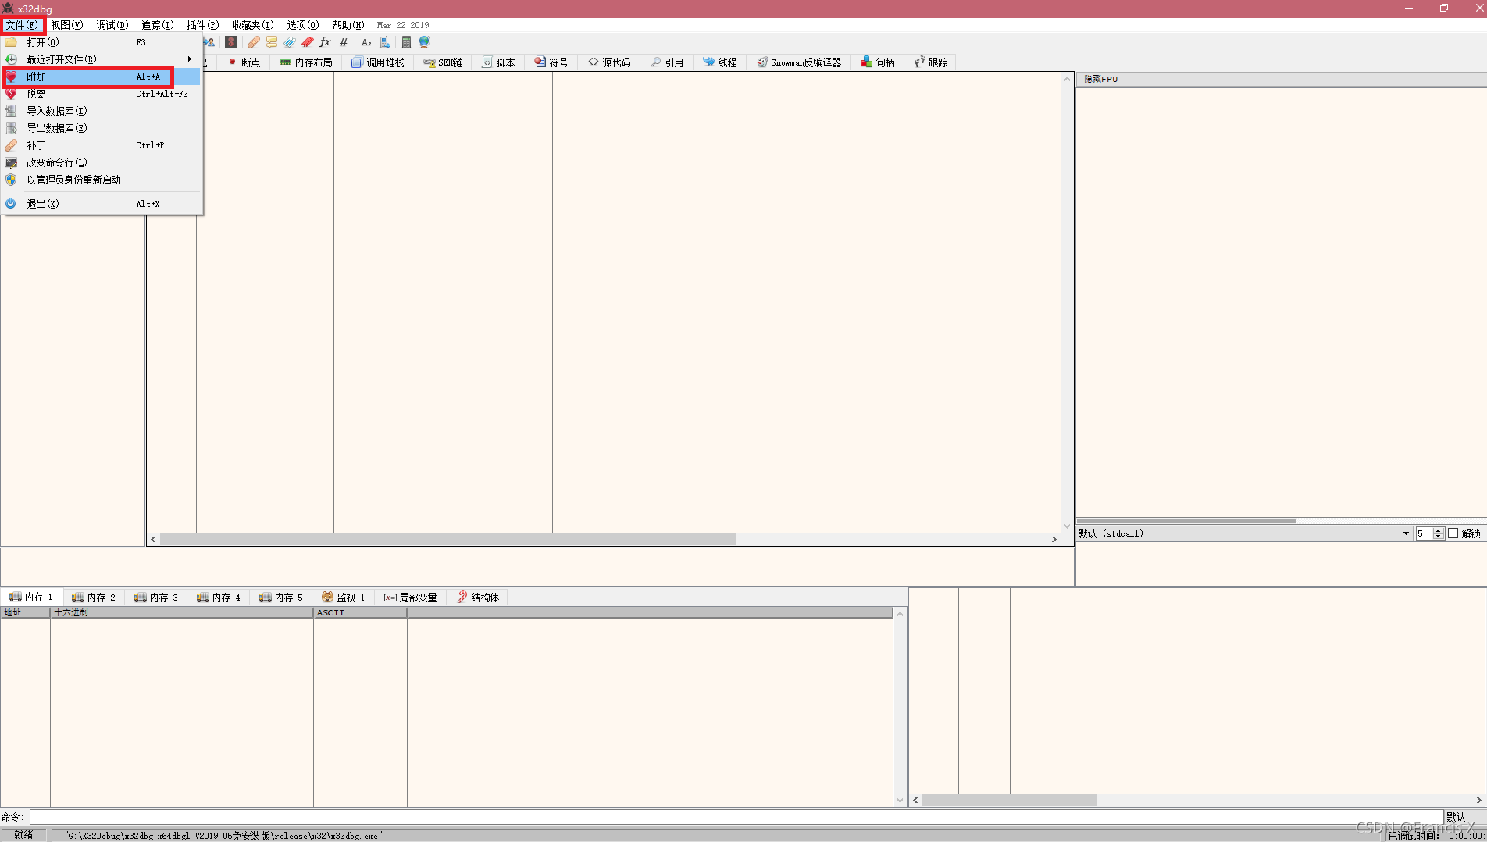Open the 收藏夹(I) menu
The width and height of the screenshot is (1487, 842).
[x=253, y=25]
